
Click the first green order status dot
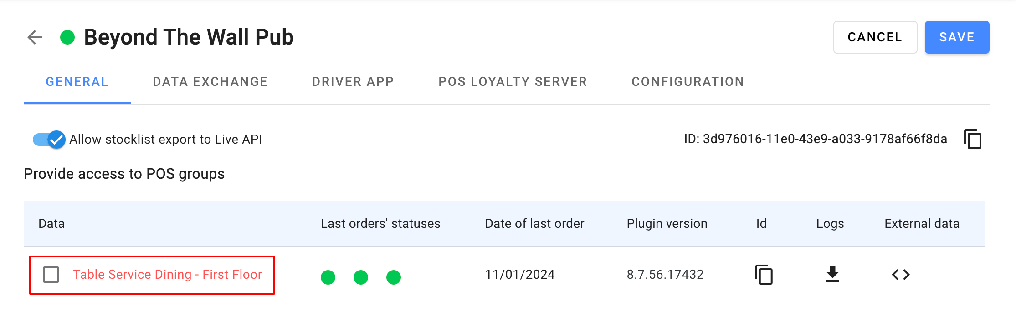[x=328, y=277]
